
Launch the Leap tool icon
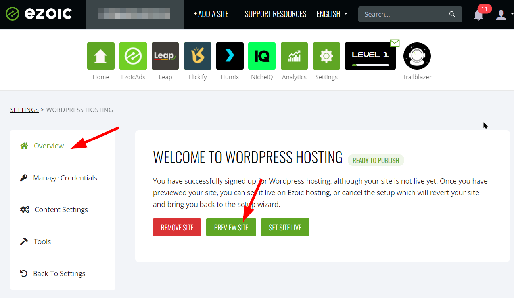pyautogui.click(x=165, y=56)
